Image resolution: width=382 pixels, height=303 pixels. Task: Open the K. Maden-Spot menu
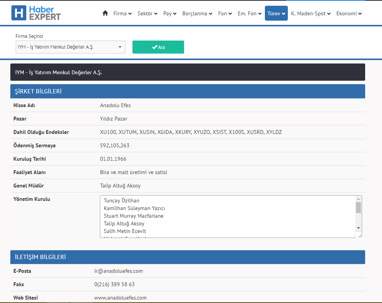coord(311,13)
